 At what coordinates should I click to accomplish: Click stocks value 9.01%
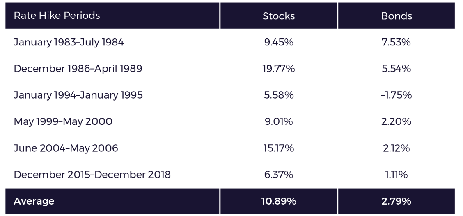click(x=278, y=122)
